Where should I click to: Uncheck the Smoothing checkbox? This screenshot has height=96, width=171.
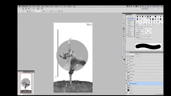(127, 35)
